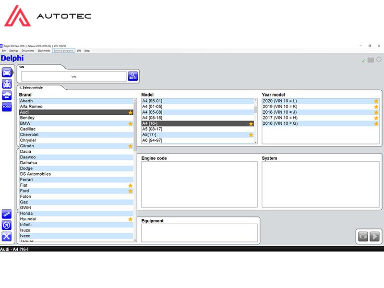Toggle the favorite star on BMW
The width and height of the screenshot is (384, 288).
pos(131,124)
